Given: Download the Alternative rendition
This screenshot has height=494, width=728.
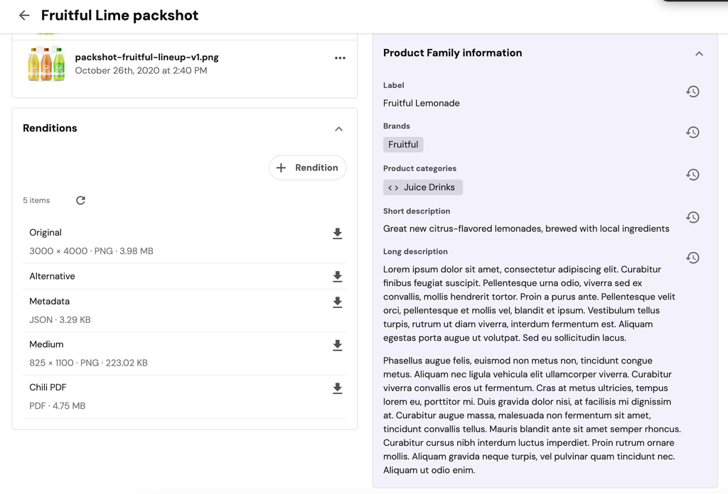Looking at the screenshot, I should click(338, 276).
